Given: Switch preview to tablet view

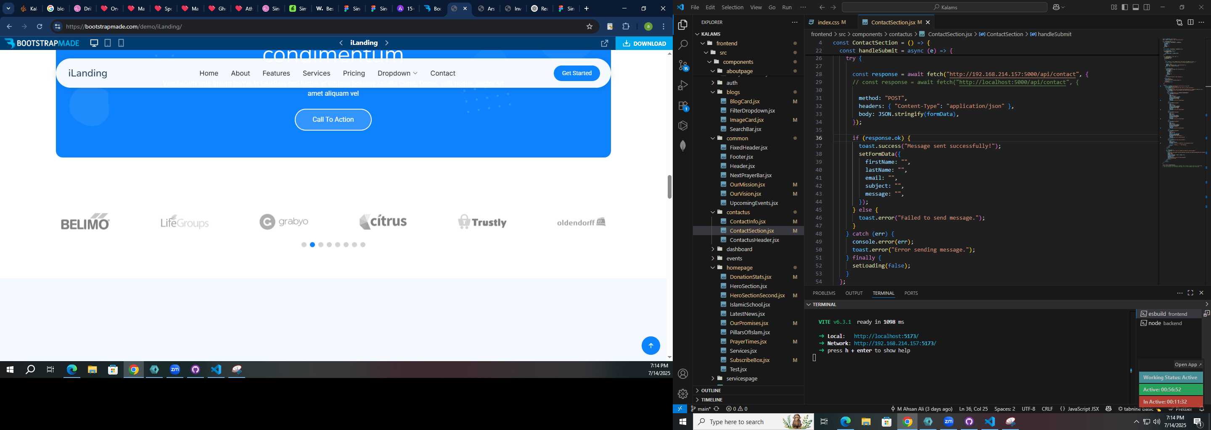Looking at the screenshot, I should [x=108, y=43].
